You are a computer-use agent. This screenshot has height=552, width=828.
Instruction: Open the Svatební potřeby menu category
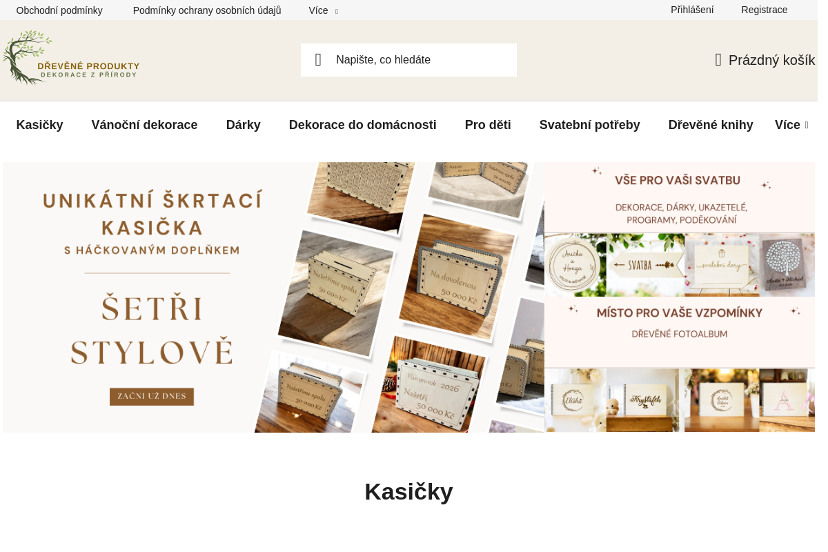point(590,125)
